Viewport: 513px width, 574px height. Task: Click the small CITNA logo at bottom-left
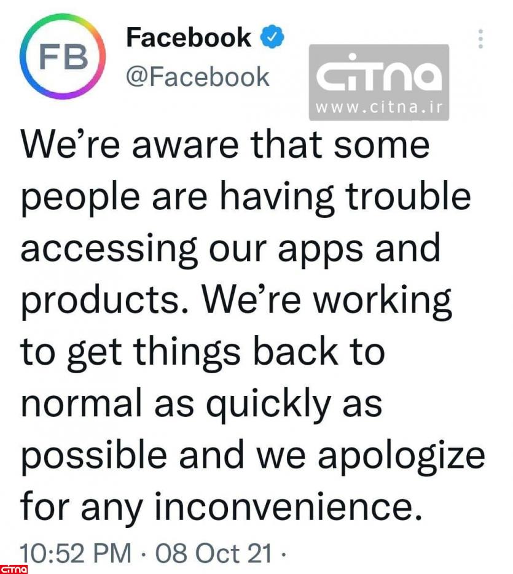tap(14, 568)
